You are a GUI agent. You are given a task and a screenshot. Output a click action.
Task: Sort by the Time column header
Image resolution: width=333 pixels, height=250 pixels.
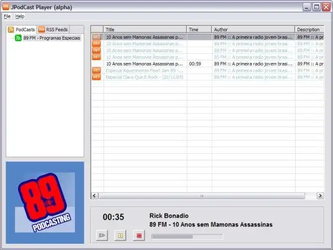click(x=199, y=29)
